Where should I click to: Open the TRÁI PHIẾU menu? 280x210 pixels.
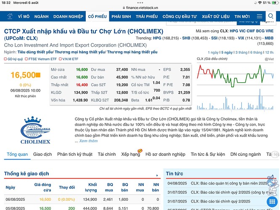click(147, 16)
